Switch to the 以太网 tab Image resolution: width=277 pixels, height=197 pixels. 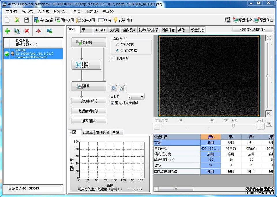[114, 30]
